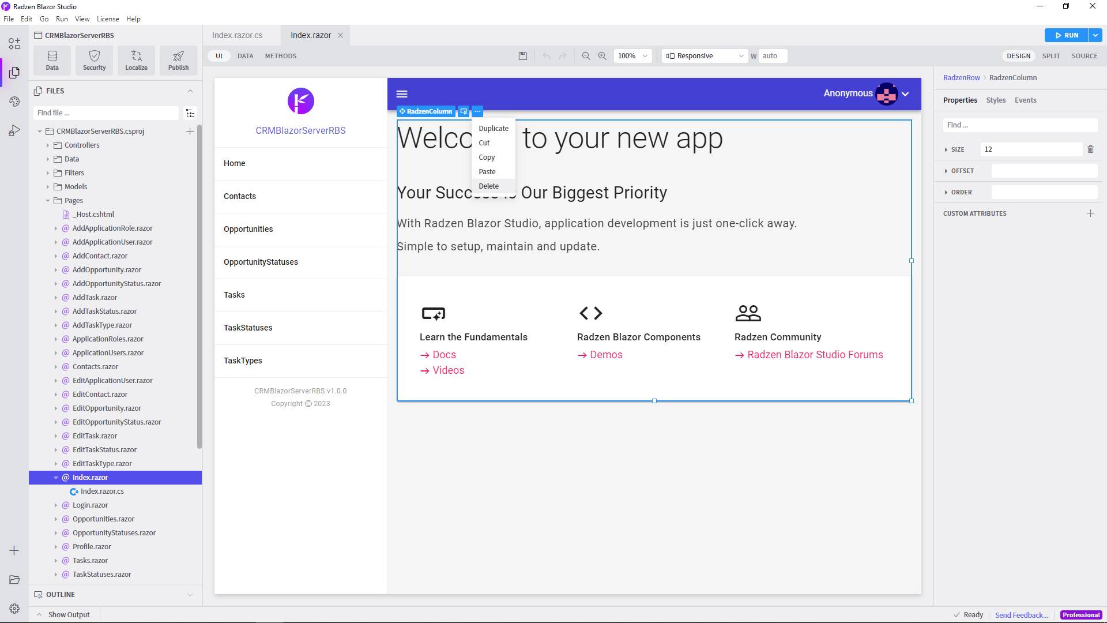The width and height of the screenshot is (1107, 623).
Task: Click the hamburger menu in app header
Action: (402, 94)
